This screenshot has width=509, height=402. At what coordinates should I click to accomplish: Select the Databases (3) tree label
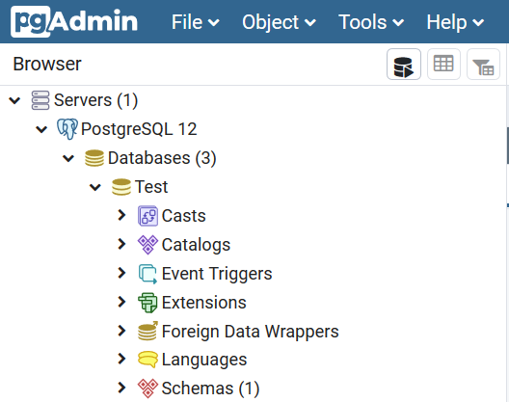click(x=162, y=158)
